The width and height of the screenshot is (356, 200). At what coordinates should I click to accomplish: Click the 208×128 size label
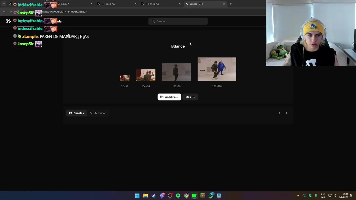tap(217, 86)
